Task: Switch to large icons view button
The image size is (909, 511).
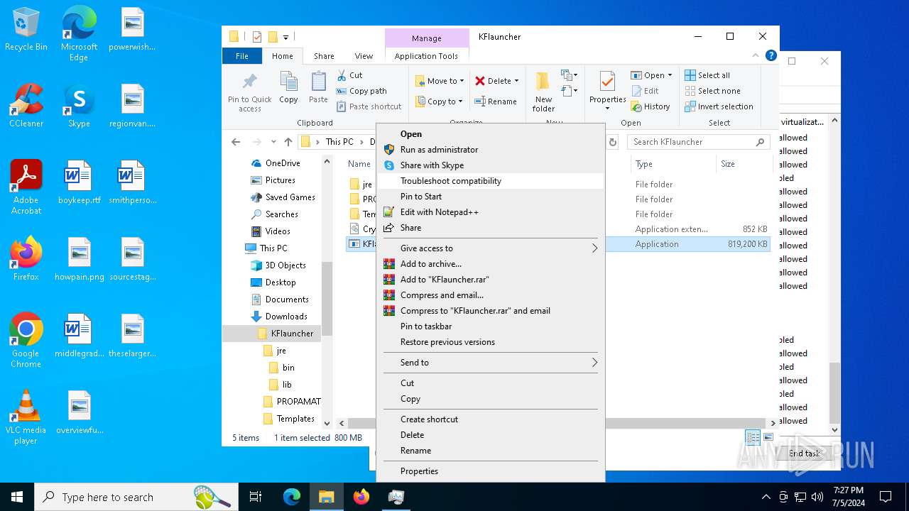Action: pyautogui.click(x=768, y=437)
